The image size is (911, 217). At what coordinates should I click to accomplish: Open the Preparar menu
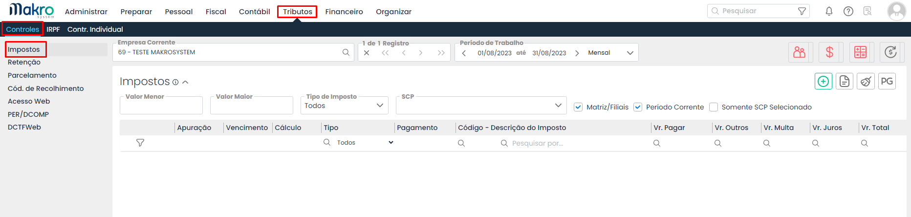tap(136, 12)
